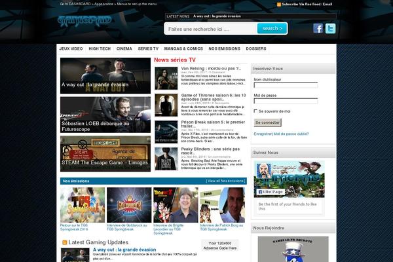This screenshot has height=262, width=393.
Task: Open 'Van Helsing : mordu ou pas' article title
Action: pos(211,68)
